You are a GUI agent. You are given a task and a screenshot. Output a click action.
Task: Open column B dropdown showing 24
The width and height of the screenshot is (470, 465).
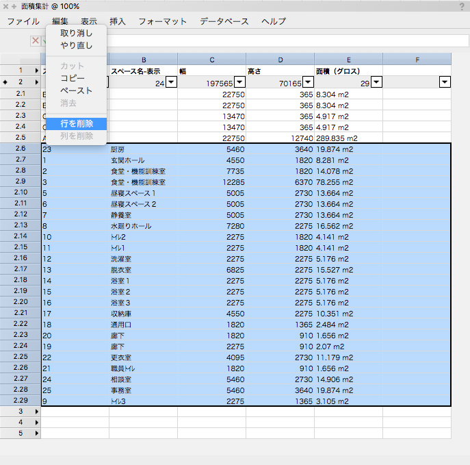[x=171, y=82]
